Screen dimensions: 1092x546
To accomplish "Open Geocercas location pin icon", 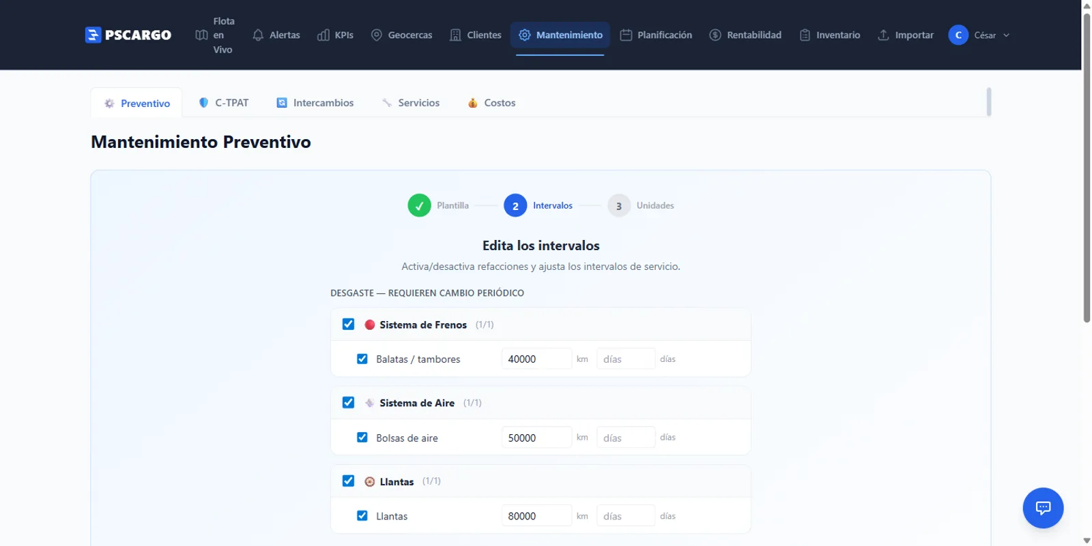I will point(376,35).
